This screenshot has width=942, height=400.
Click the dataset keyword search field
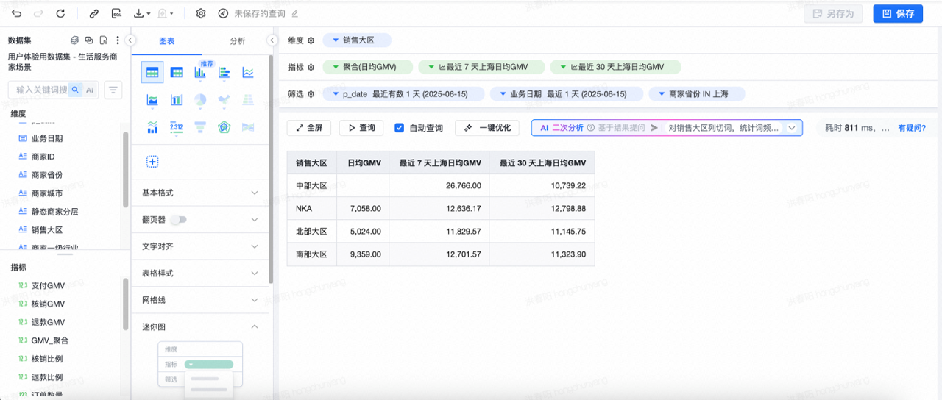[x=41, y=90]
